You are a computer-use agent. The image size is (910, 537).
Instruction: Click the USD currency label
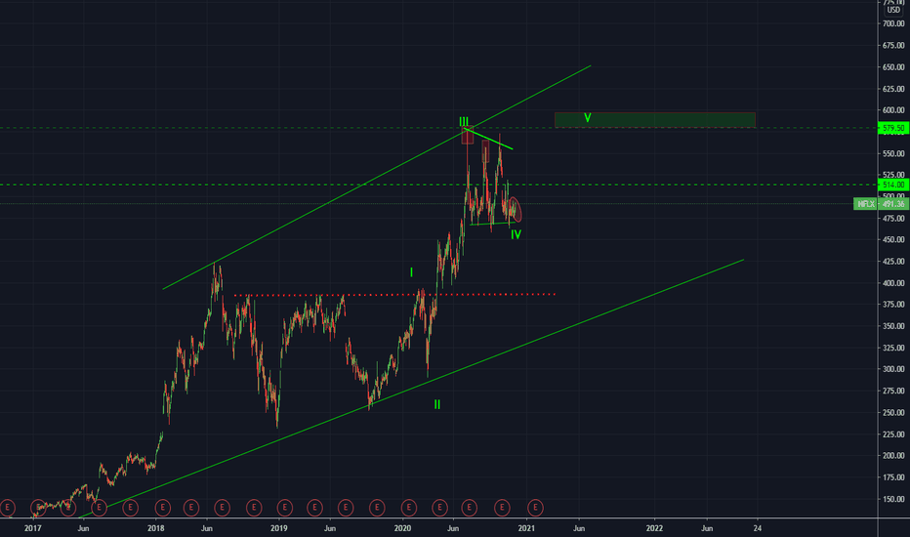point(893,10)
